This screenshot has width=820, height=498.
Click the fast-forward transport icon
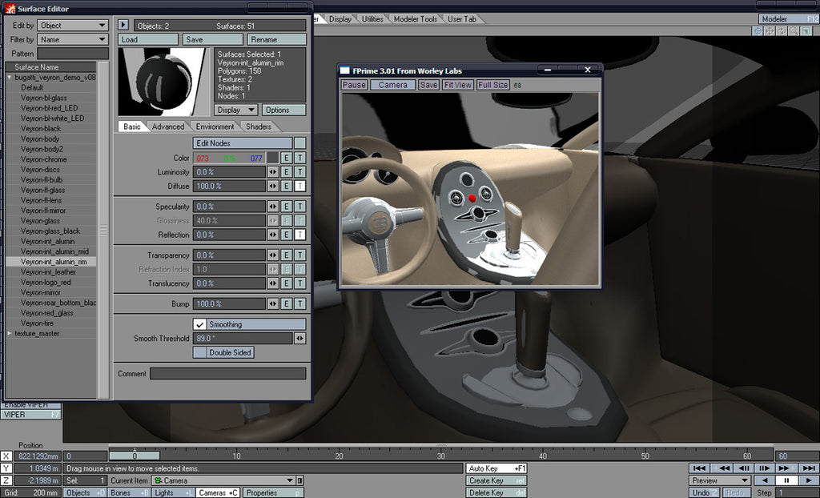tap(784, 468)
